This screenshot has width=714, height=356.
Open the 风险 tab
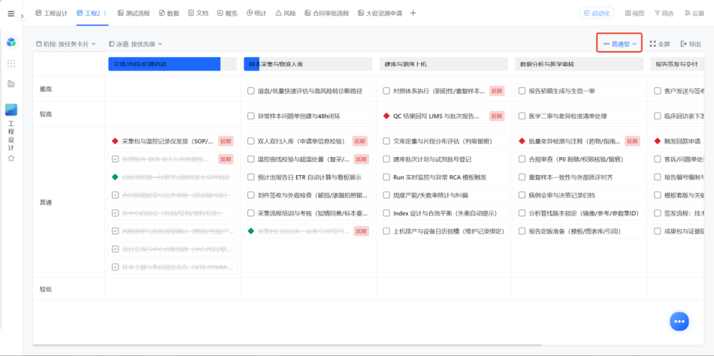(x=286, y=13)
